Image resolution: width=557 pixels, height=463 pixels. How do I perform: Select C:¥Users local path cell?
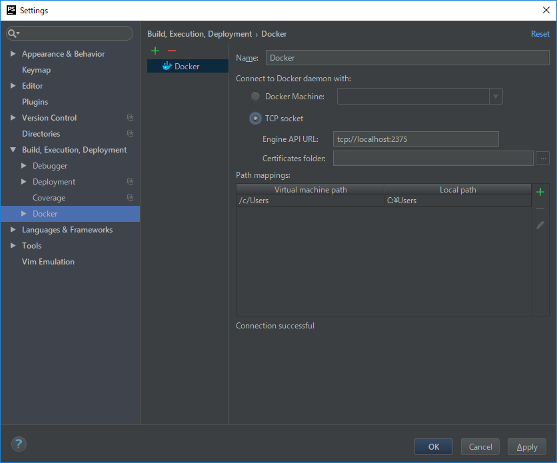(458, 201)
